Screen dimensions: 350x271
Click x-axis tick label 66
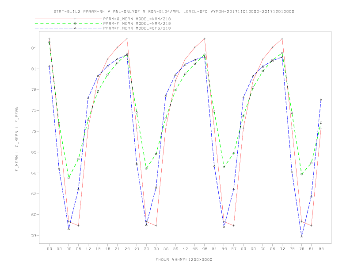coord(263,249)
